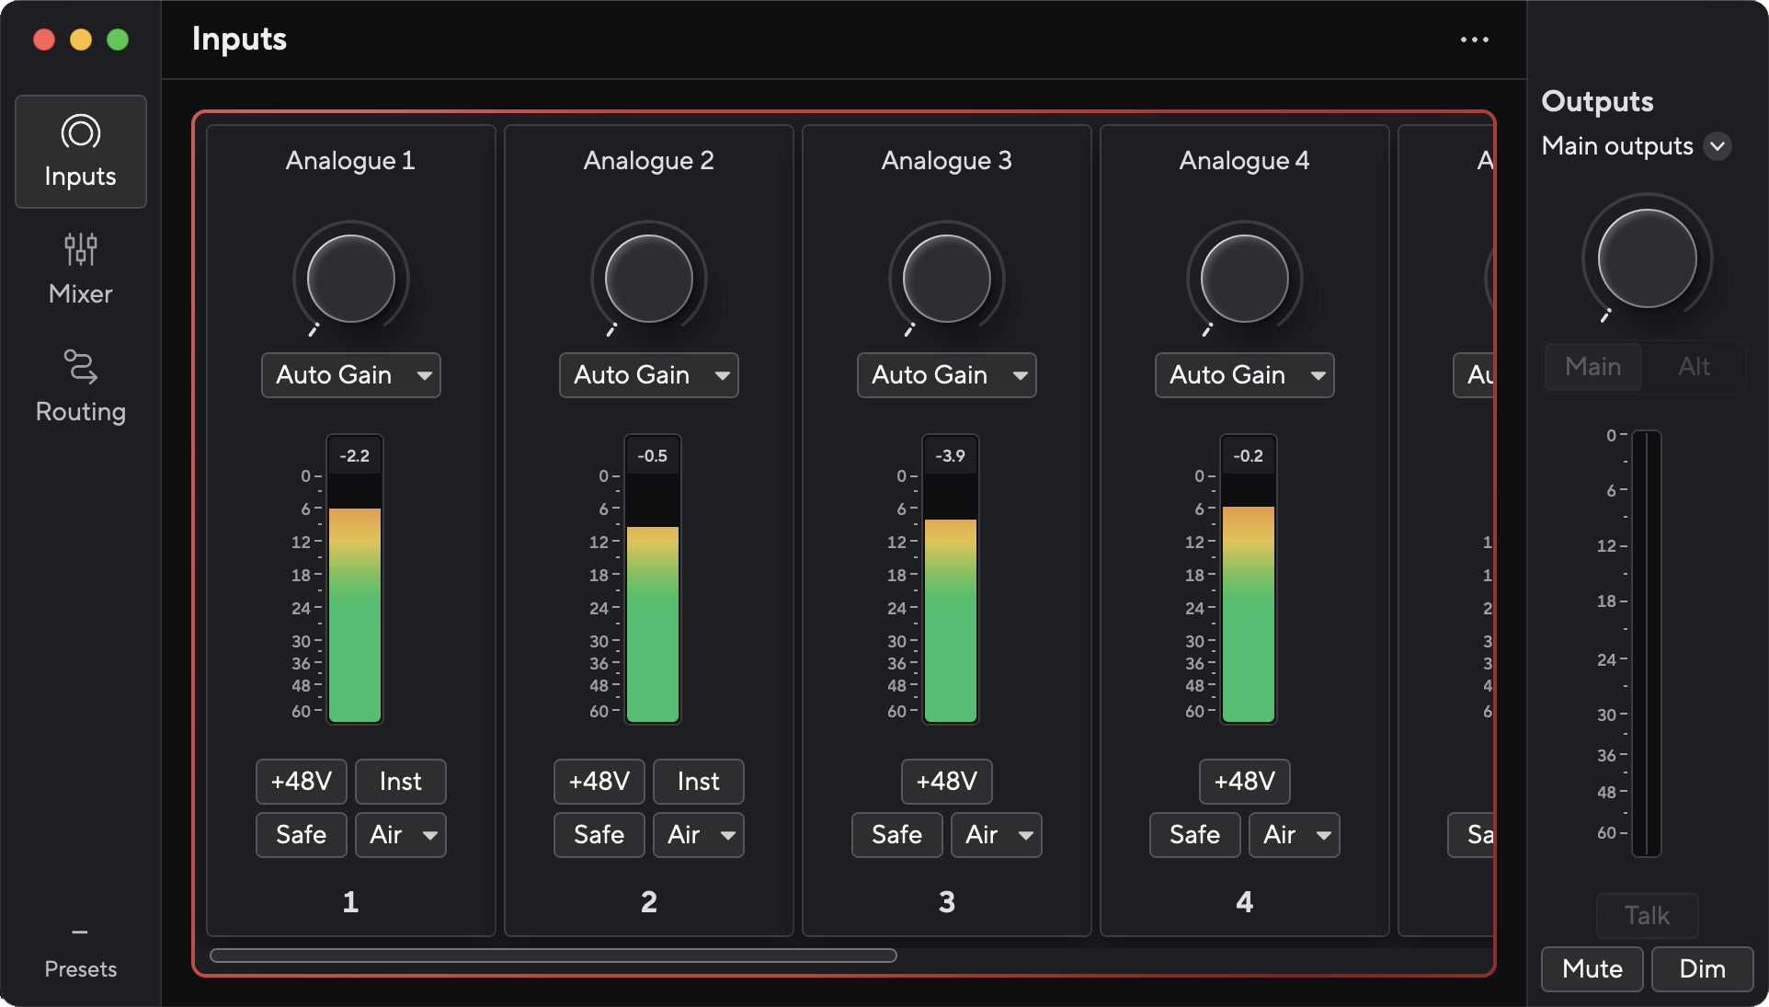
Task: Mute the main outputs
Action: (x=1592, y=968)
